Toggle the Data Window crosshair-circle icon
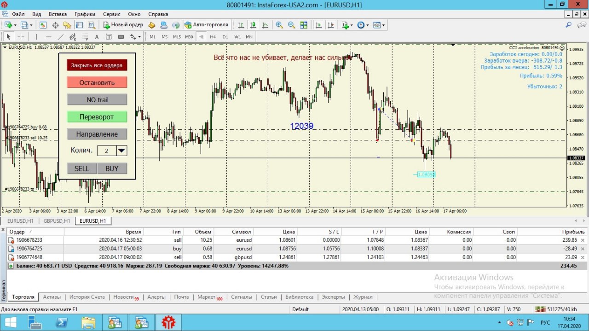 pyautogui.click(x=55, y=25)
